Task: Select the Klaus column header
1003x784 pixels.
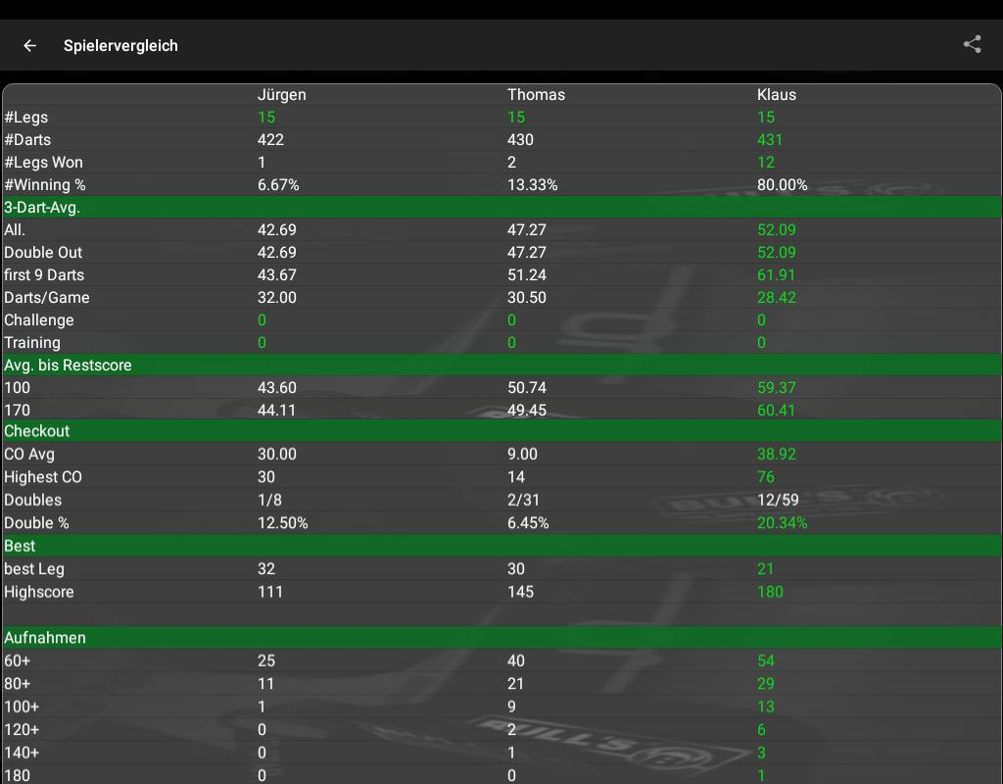Action: (x=777, y=95)
